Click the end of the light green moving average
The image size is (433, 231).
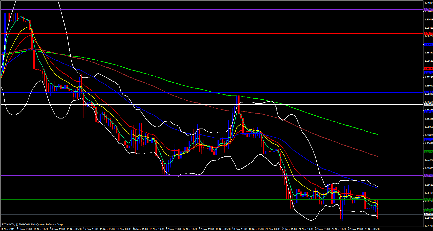pos(377,134)
